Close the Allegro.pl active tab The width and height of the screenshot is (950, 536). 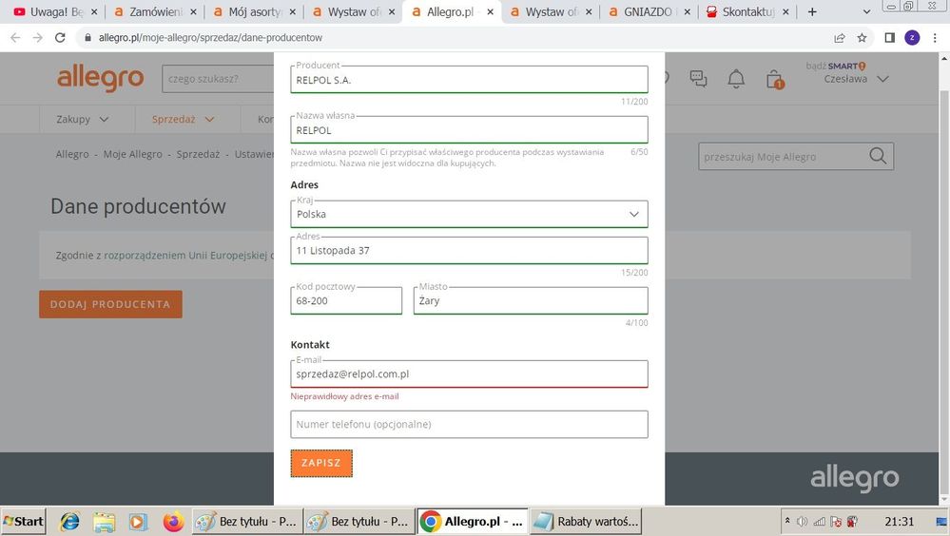(490, 11)
